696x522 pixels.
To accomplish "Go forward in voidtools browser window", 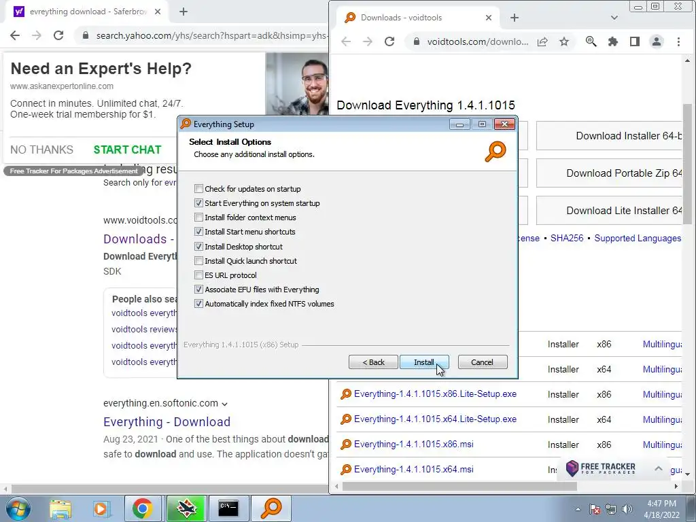I will coord(368,41).
